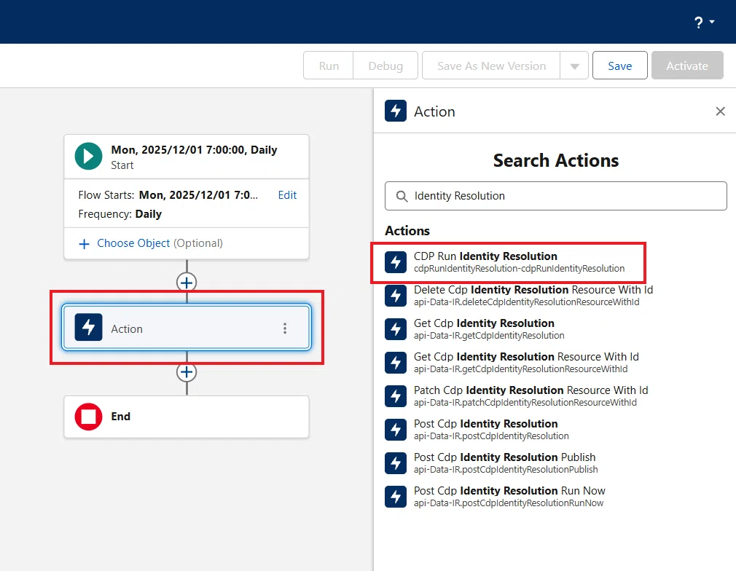Click the Post Cdp Identity Resolution Run Now icon
The width and height of the screenshot is (736, 571).
(396, 497)
